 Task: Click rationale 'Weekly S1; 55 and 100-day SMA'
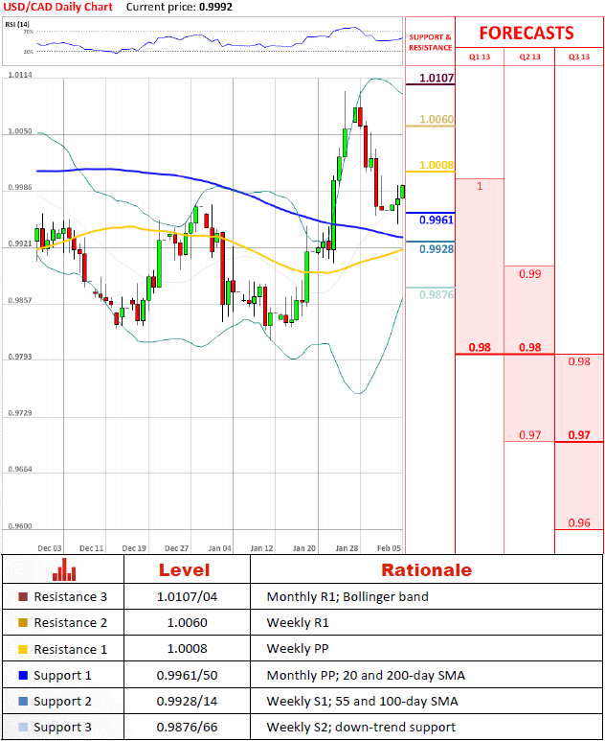point(362,702)
